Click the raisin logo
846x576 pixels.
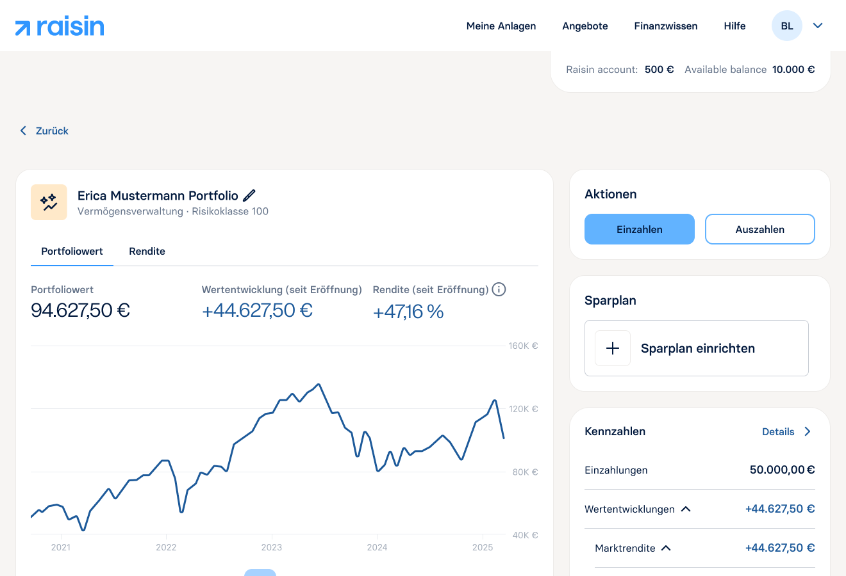tap(60, 26)
